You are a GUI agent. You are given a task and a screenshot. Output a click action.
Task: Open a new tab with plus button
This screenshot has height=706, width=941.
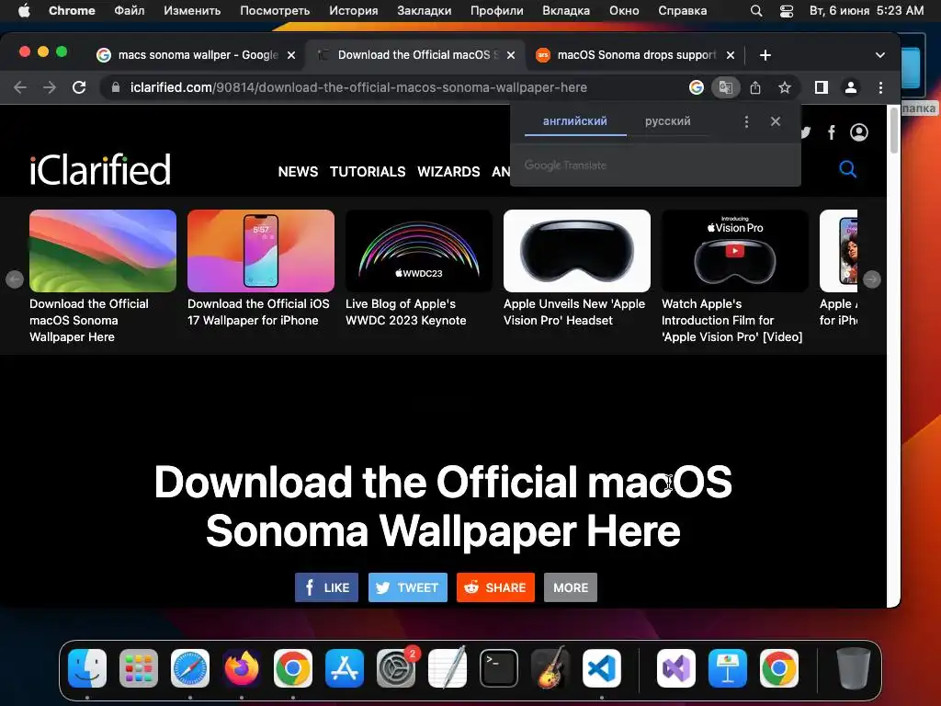coord(765,55)
